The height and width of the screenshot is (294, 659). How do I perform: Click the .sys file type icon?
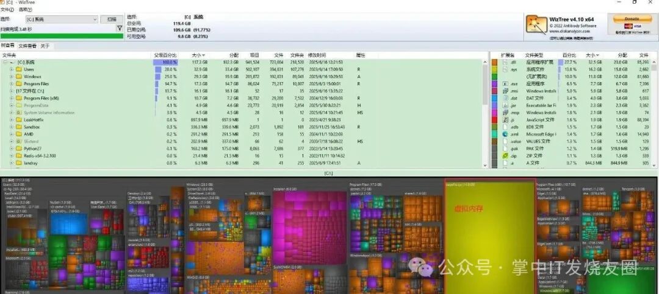506,69
